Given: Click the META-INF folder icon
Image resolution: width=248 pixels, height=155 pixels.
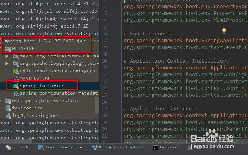Looking at the screenshot, I should click(8, 49).
